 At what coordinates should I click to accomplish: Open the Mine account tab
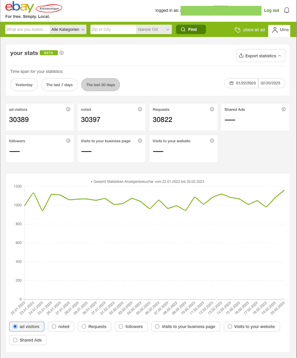279,30
